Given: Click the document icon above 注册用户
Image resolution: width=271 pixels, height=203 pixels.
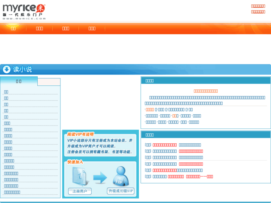Looking at the screenshot, I should 80,177.
